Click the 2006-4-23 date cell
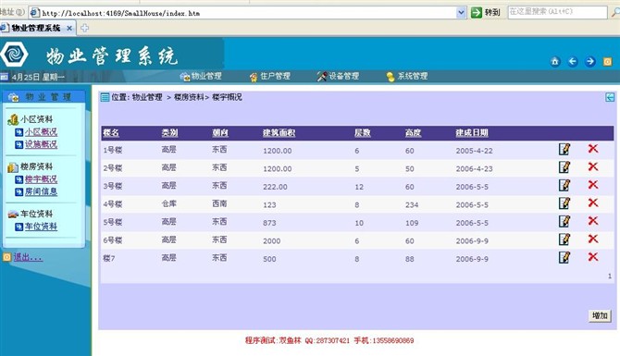620x356 pixels. (474, 168)
